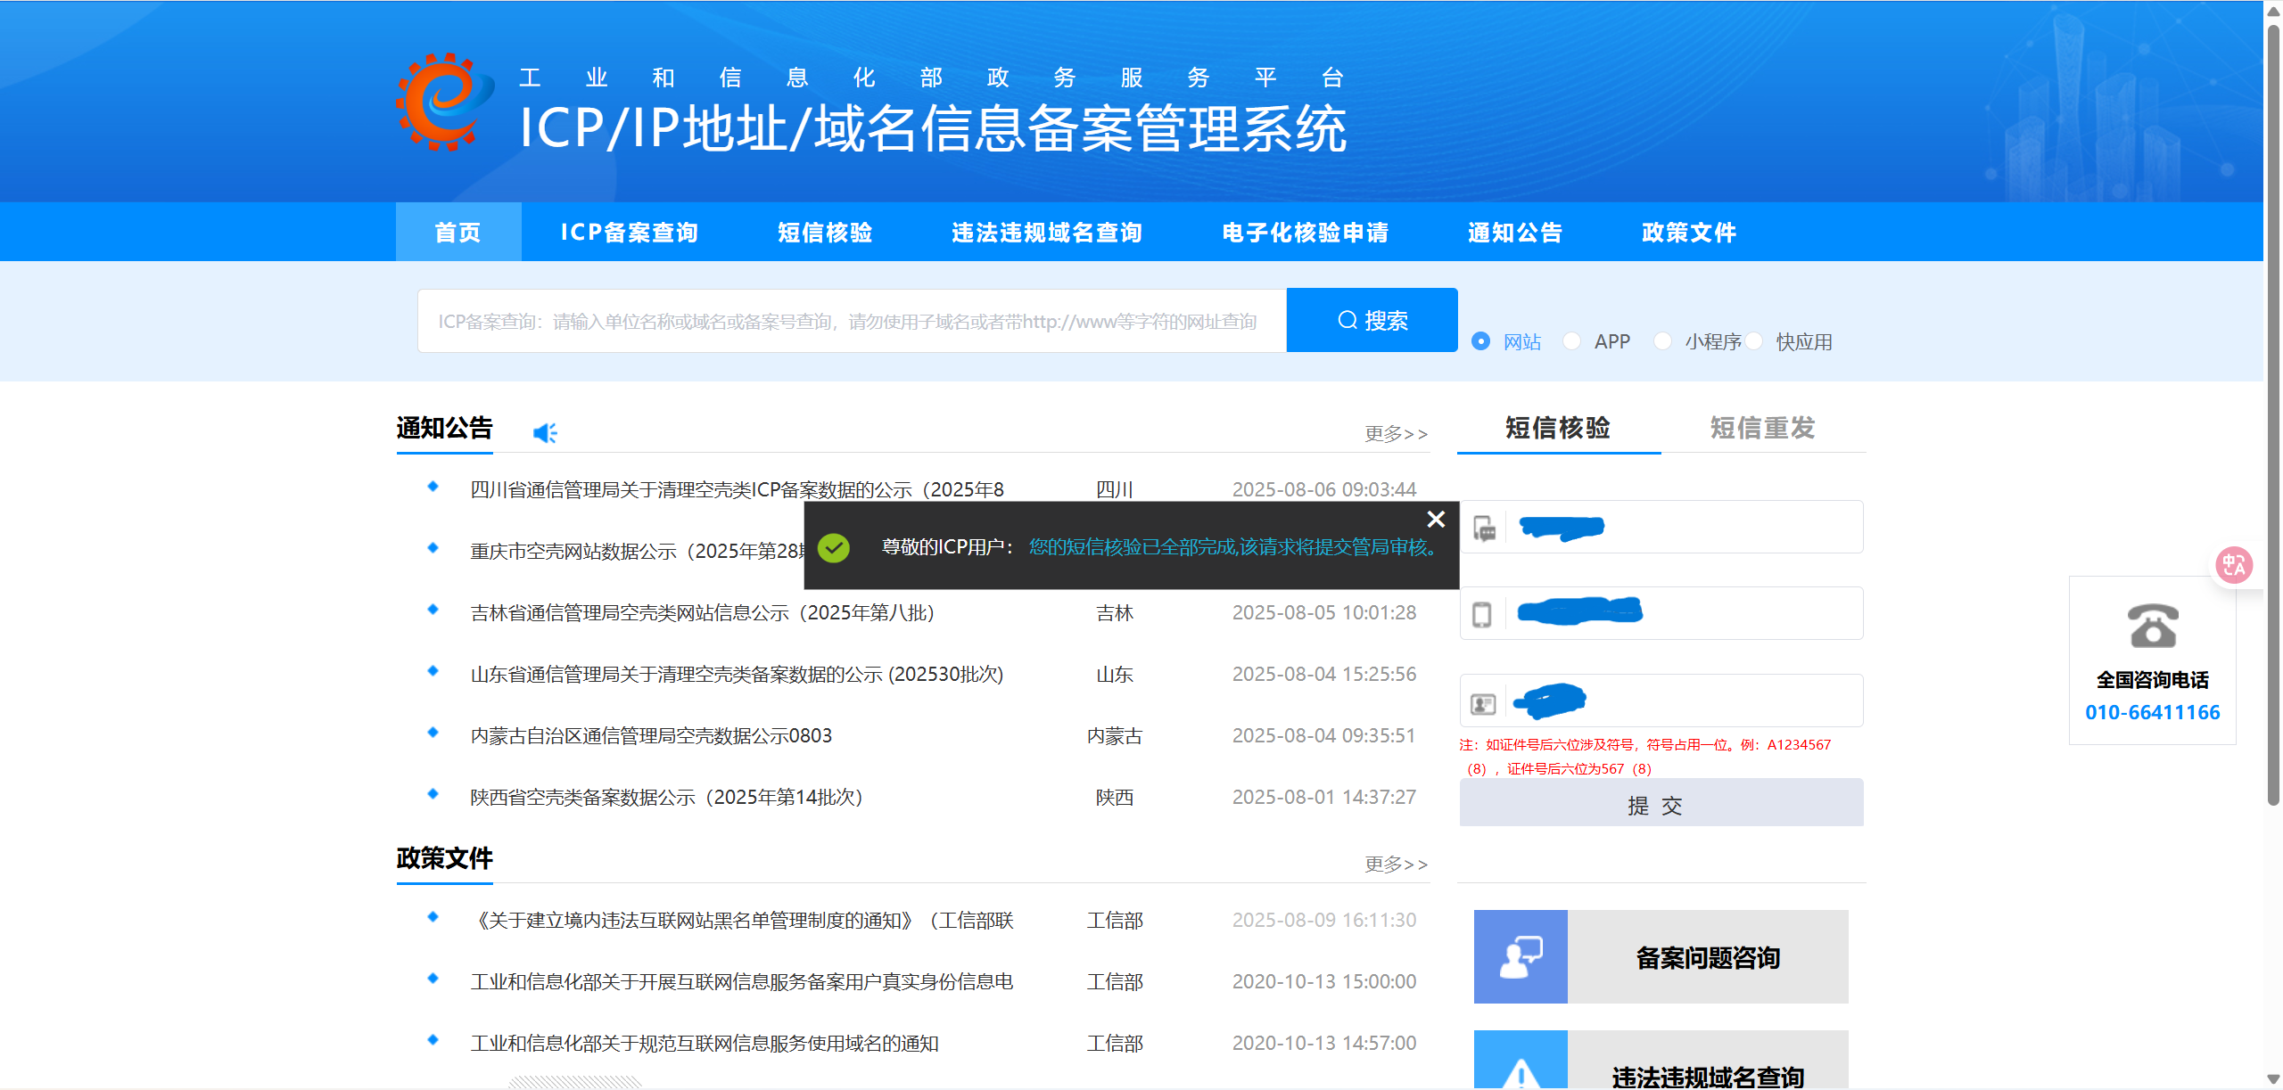2283x1090 pixels.
Task: Select the APP radio option
Action: pos(1572,341)
